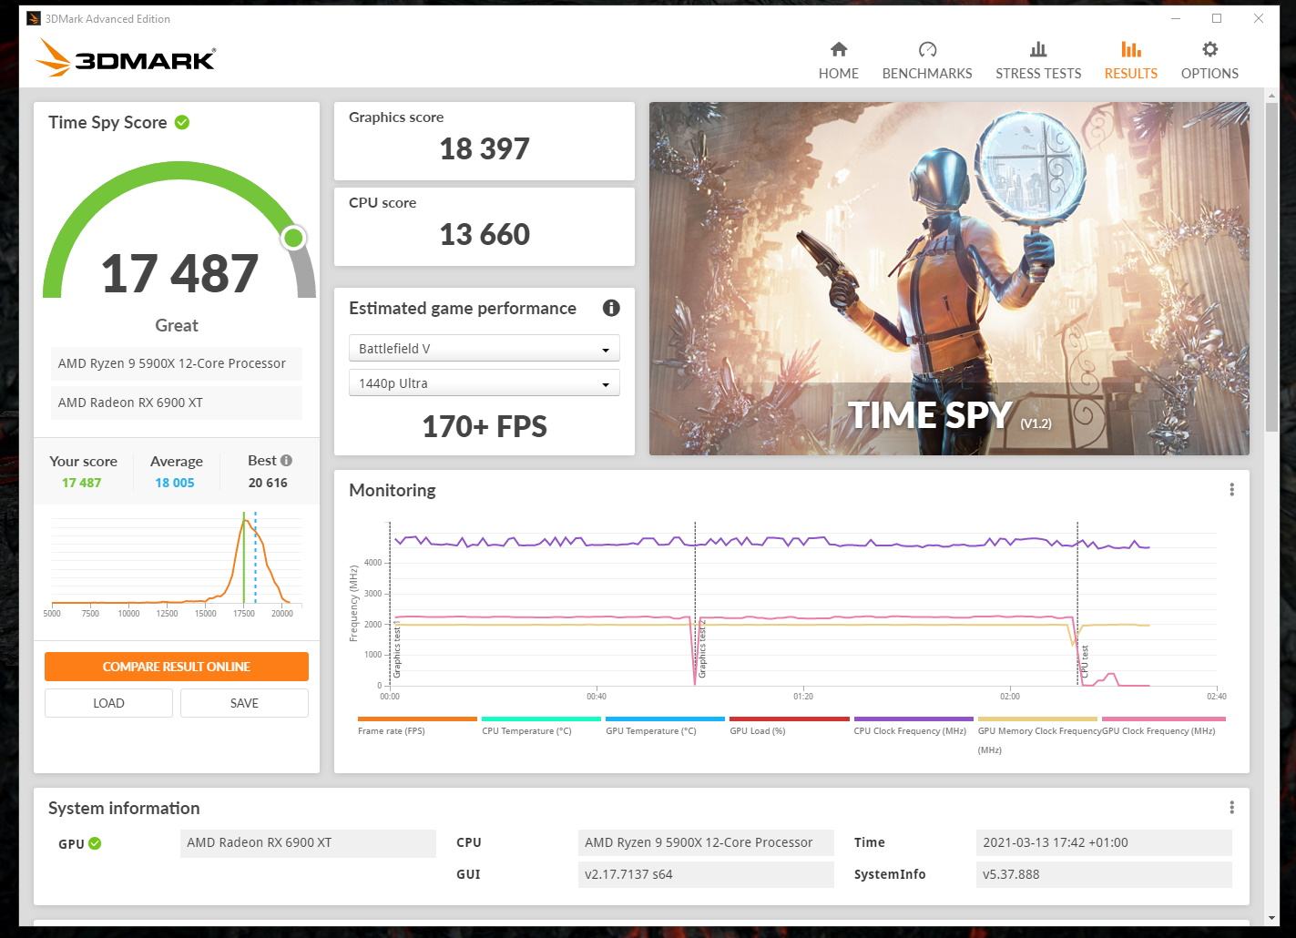Toggle GPU Clock Frequency legend swatch

coord(1163,719)
